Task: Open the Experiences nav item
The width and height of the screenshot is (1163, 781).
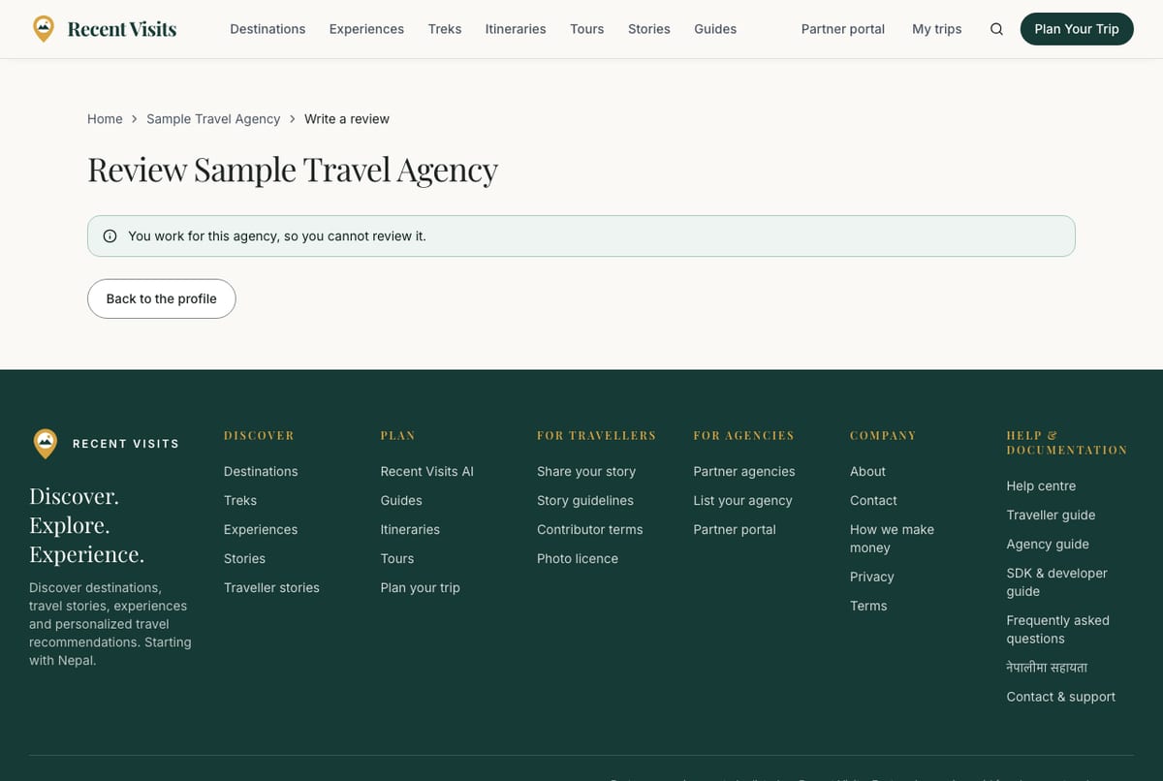Action: [366, 29]
